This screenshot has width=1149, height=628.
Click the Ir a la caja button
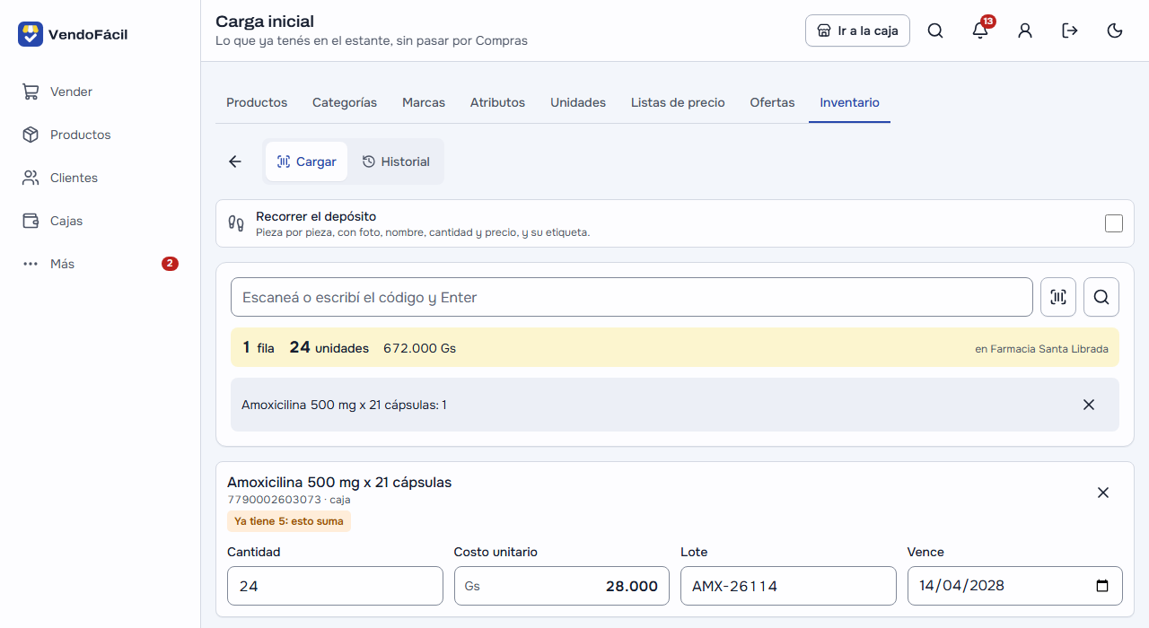point(857,31)
